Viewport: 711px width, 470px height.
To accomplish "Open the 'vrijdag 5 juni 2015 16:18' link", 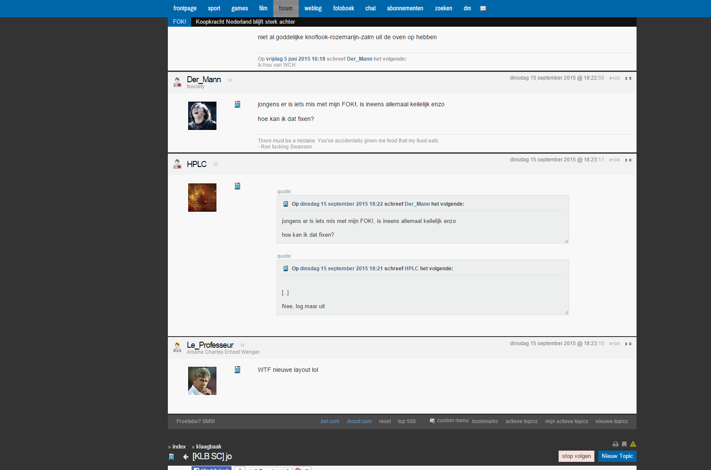I will click(x=296, y=59).
